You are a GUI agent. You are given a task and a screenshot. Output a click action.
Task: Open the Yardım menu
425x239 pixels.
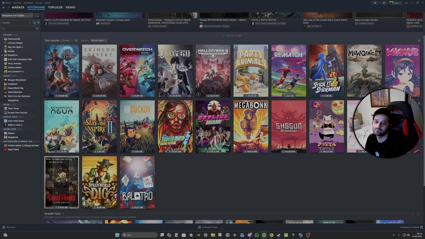pyautogui.click(x=47, y=3)
